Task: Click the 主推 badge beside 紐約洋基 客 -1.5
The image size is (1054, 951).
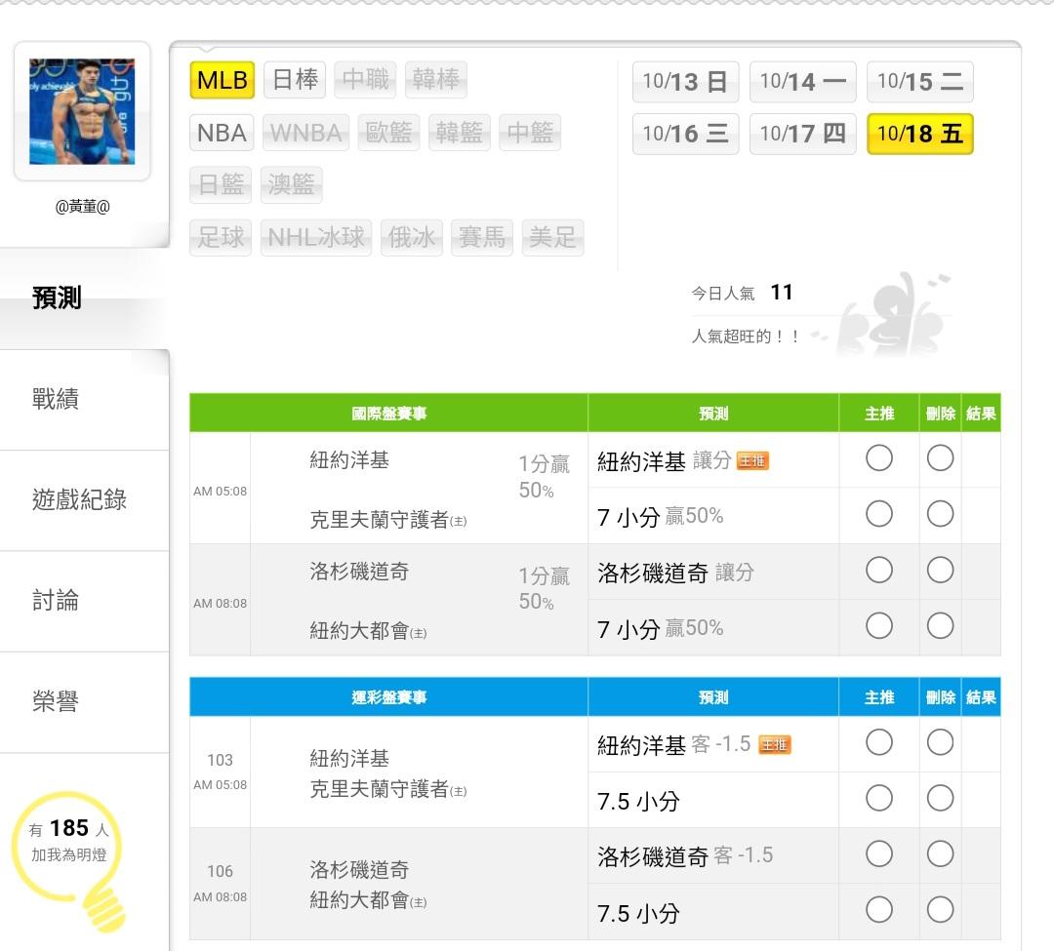Action: coord(774,744)
